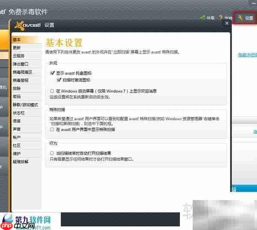The height and width of the screenshot is (230, 257).
Task: Open the 弹出窗口 settings category
Action: [x=27, y=64]
